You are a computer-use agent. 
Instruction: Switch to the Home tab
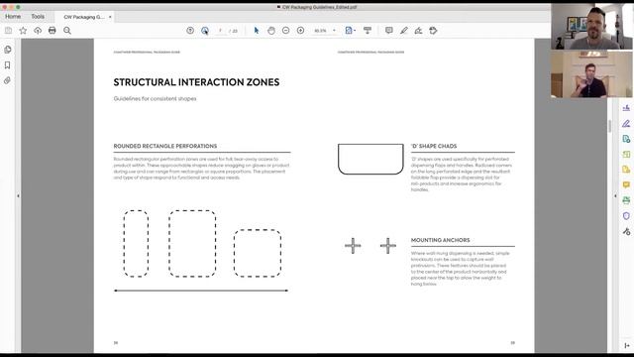point(13,17)
